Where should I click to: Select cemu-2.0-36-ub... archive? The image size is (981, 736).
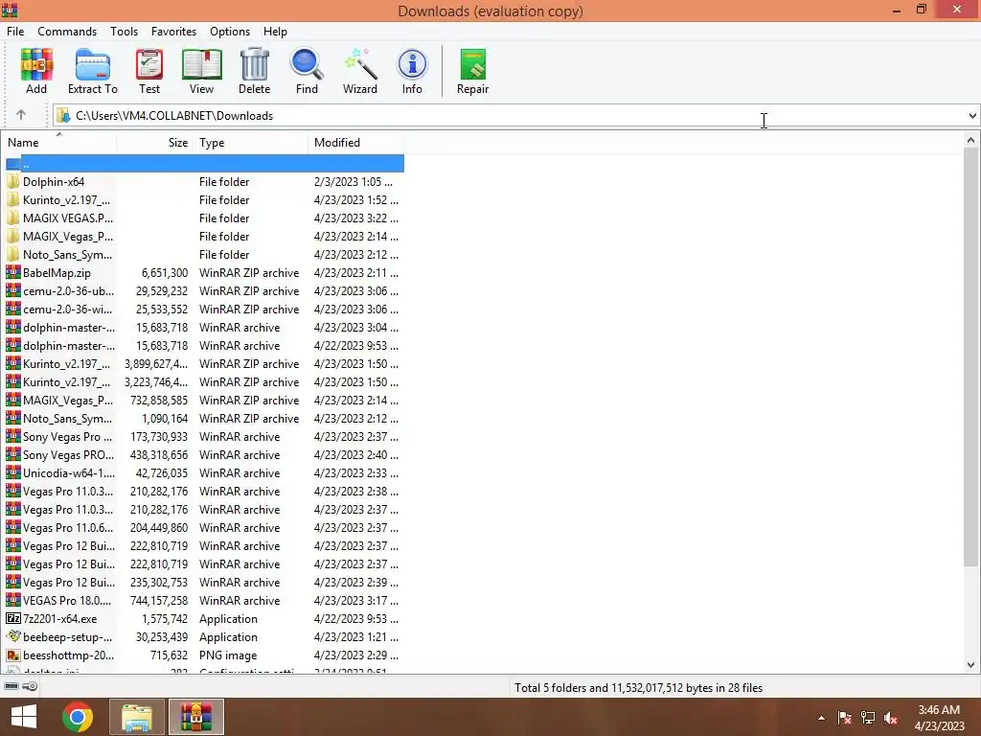tap(205, 290)
